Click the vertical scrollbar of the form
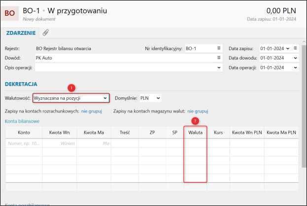This screenshot has width=307, height=206. tap(304, 105)
